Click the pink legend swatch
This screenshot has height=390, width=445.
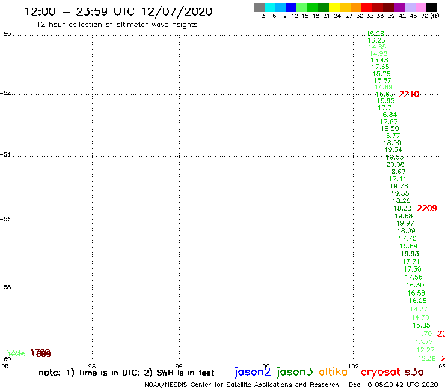421,7
